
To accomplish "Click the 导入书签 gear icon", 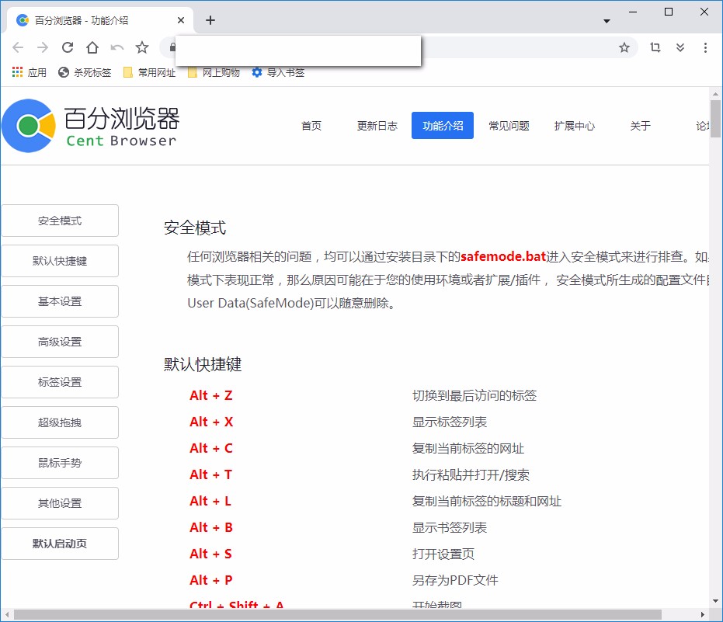I will pyautogui.click(x=256, y=72).
